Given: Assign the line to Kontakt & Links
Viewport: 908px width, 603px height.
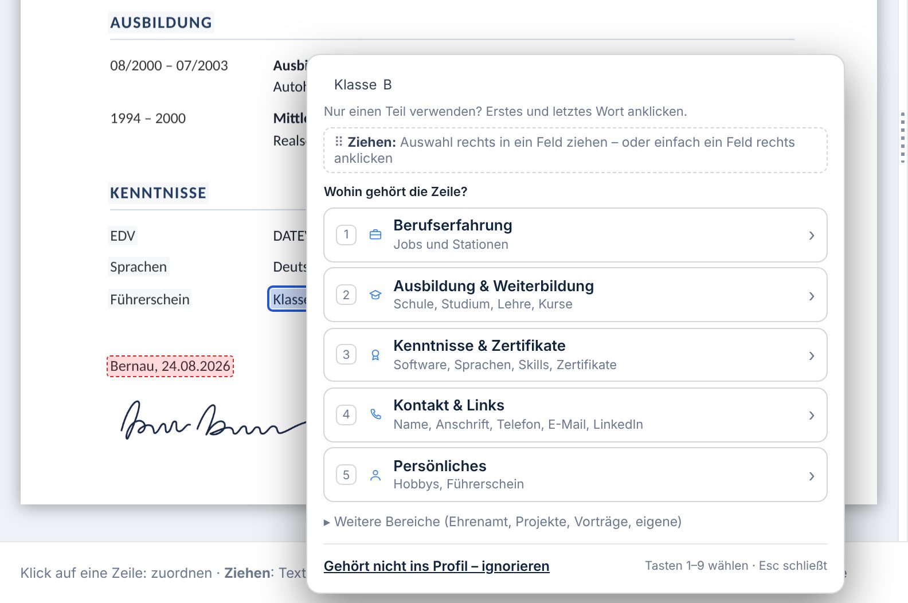Looking at the screenshot, I should [576, 415].
